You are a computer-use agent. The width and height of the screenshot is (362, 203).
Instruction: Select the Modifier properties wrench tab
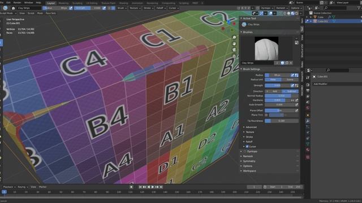[308, 121]
